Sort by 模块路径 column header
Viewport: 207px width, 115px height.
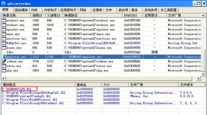(x=38, y=85)
